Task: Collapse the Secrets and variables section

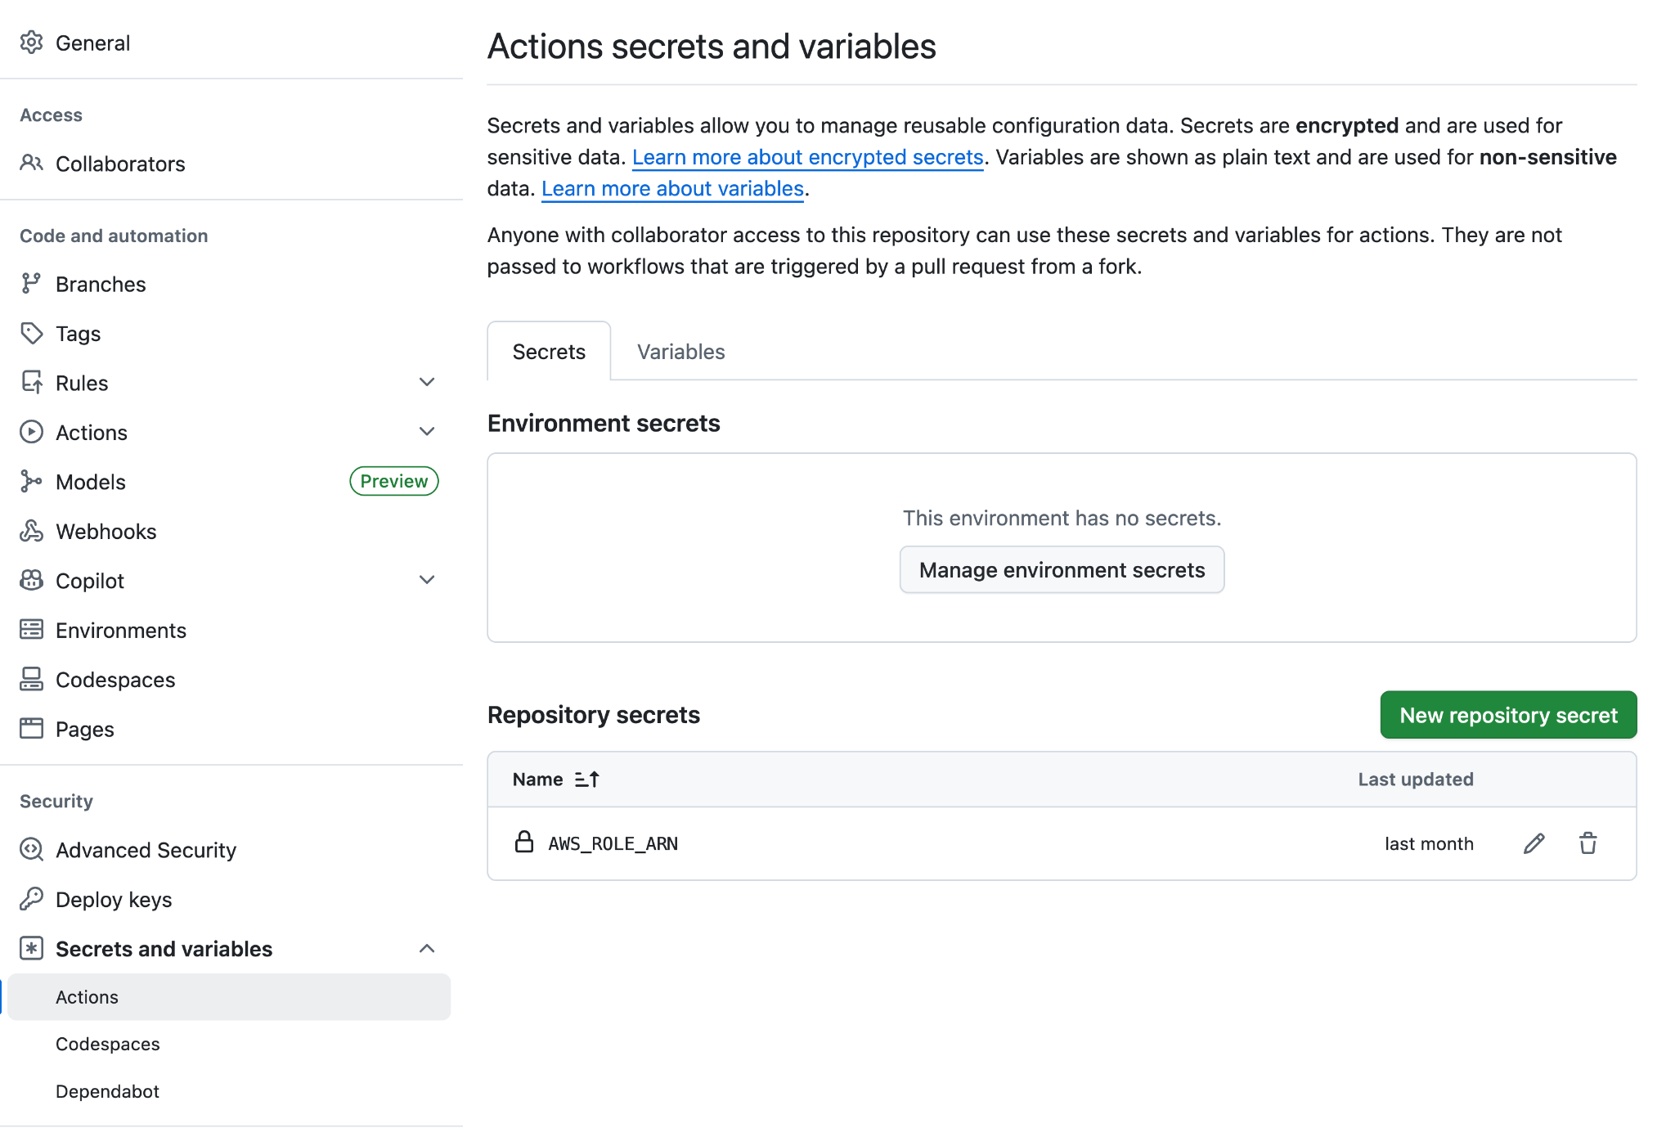Action: coord(426,948)
